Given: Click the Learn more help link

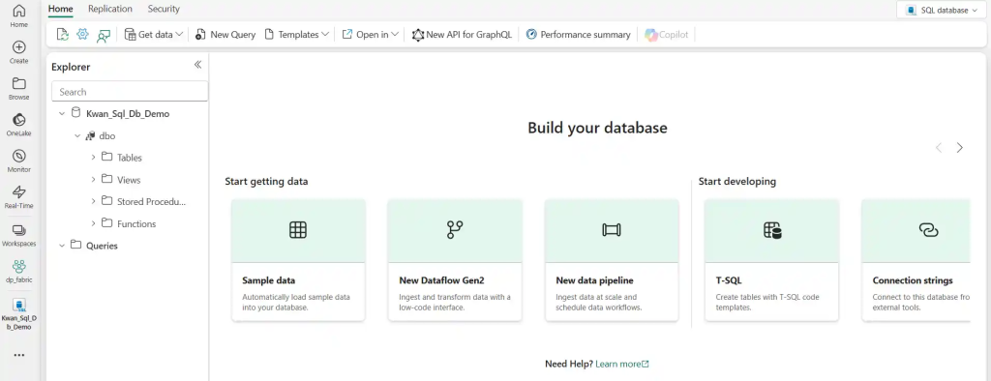Looking at the screenshot, I should tap(622, 364).
